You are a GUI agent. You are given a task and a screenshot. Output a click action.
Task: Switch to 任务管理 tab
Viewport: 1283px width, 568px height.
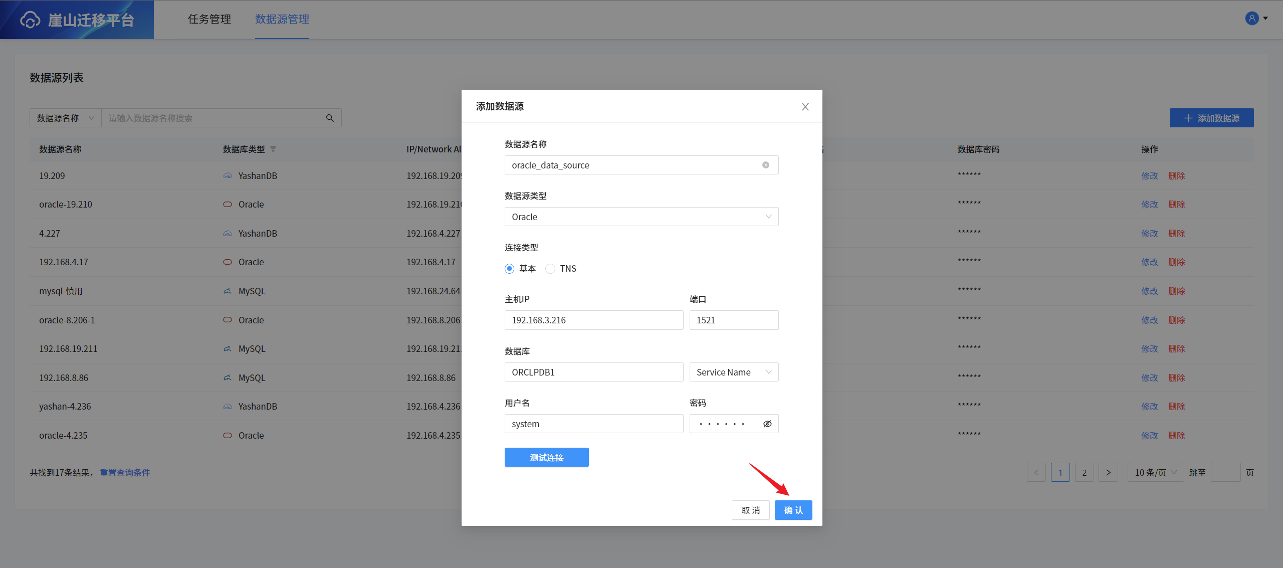[x=209, y=19]
